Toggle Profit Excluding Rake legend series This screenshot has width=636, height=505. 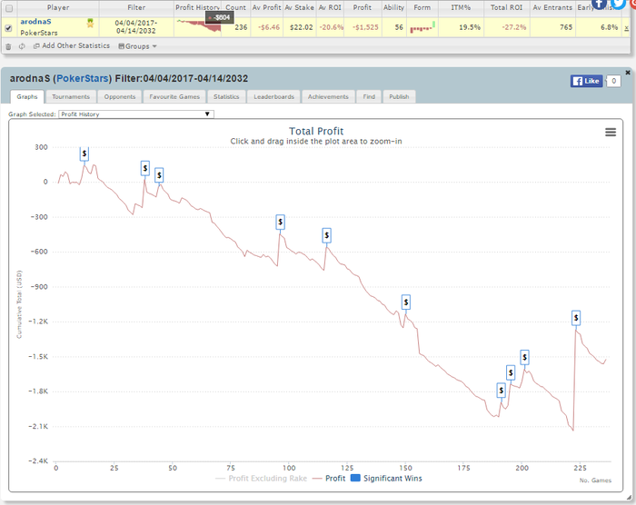(262, 479)
